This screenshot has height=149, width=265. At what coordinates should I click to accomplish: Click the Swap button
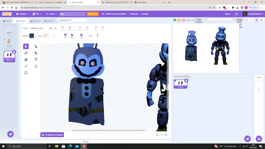point(239,20)
